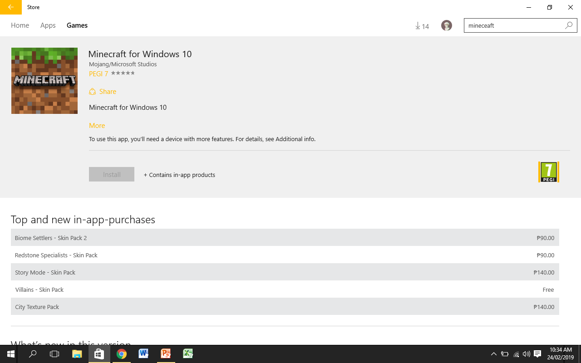Open Excel from taskbar

(188, 354)
